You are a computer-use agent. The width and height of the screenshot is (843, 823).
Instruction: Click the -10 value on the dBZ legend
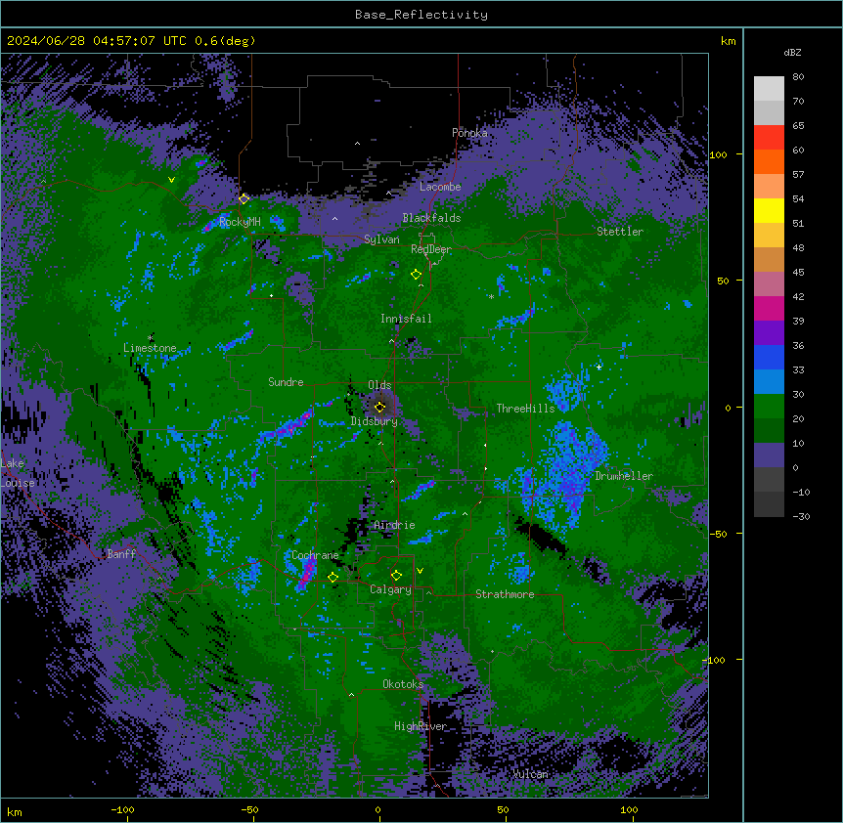(x=801, y=493)
